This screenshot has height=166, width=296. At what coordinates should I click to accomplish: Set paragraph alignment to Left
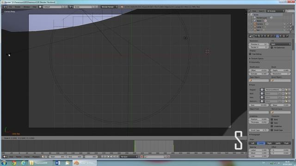[253, 143]
